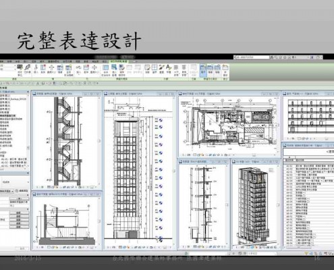Viewport: 334px width, 270px height.
Task: Select the A1-01 sheet in project browser
Action: point(14,159)
